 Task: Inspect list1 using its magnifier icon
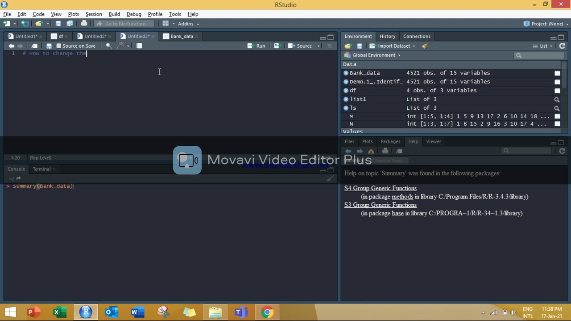coord(557,99)
